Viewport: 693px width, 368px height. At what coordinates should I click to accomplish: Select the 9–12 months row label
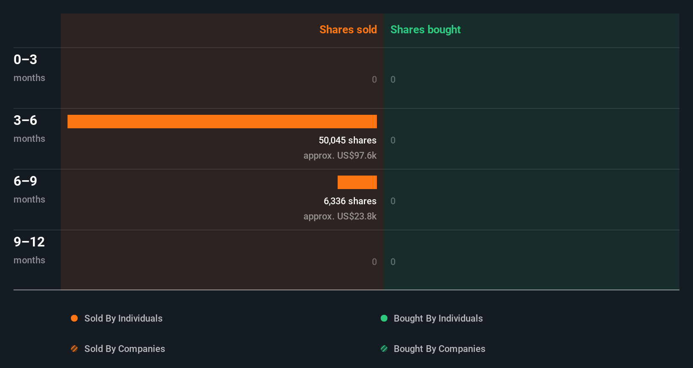29,250
